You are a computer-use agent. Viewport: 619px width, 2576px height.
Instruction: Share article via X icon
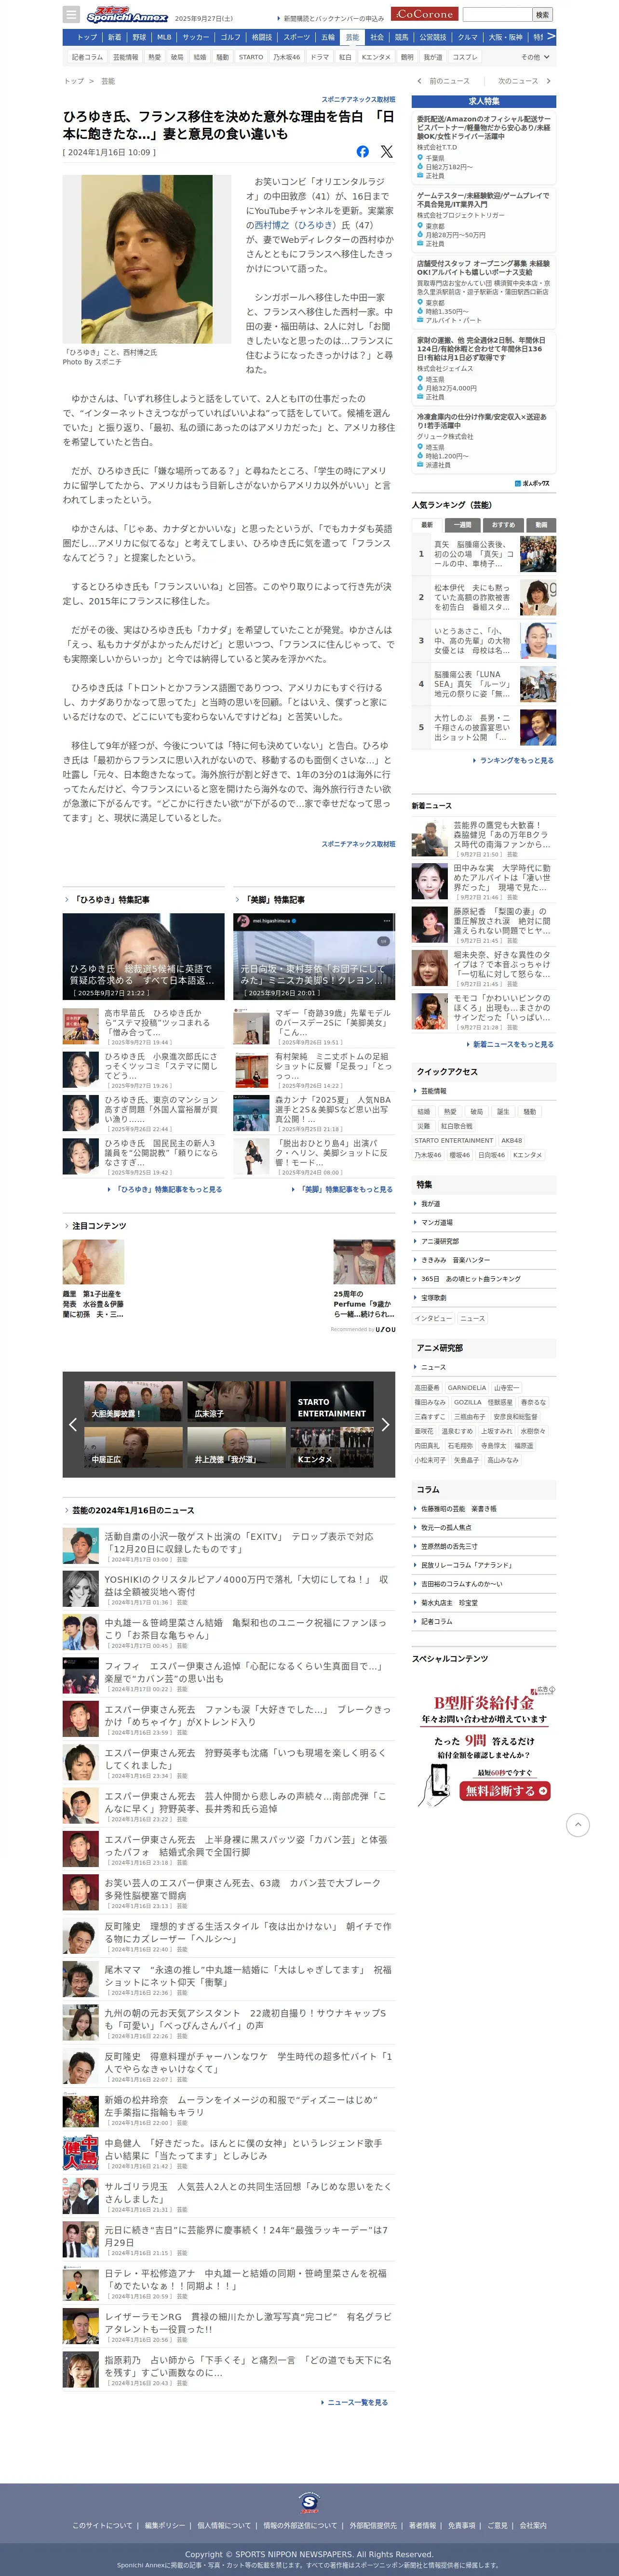[x=386, y=152]
